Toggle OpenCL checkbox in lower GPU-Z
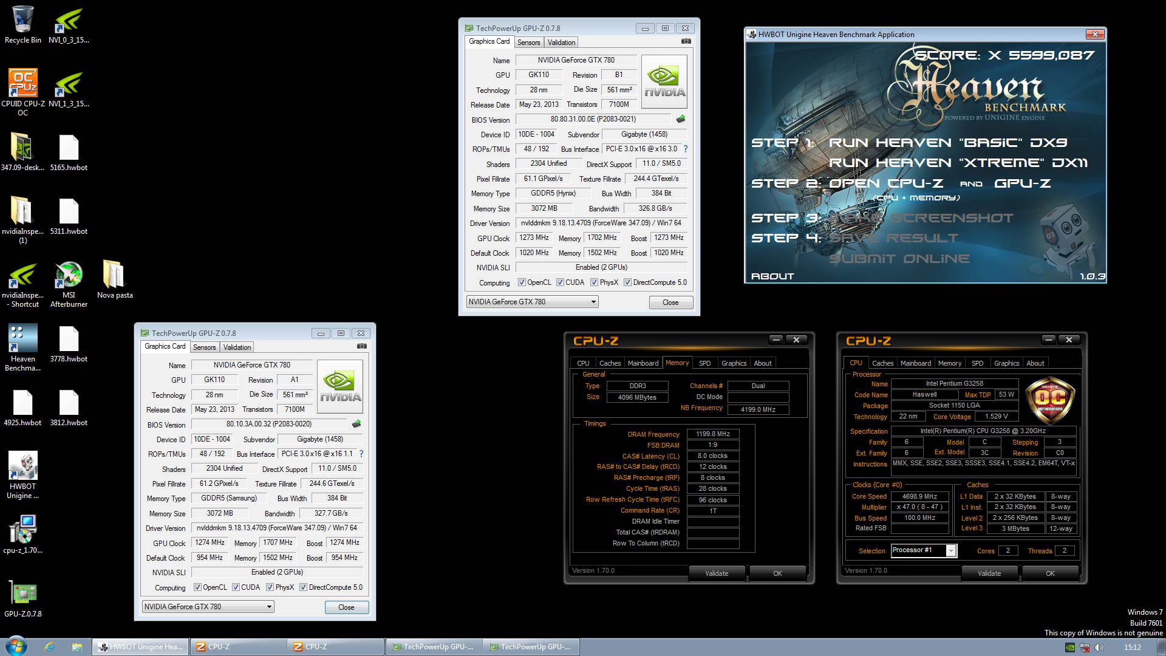The width and height of the screenshot is (1166, 656). [x=197, y=587]
